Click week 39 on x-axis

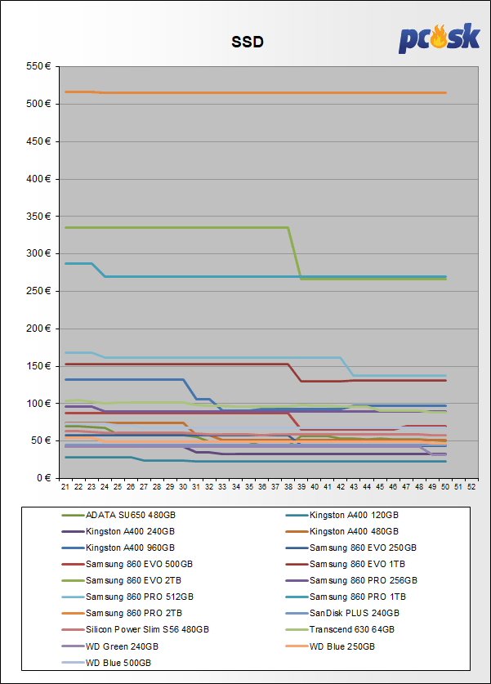click(301, 487)
